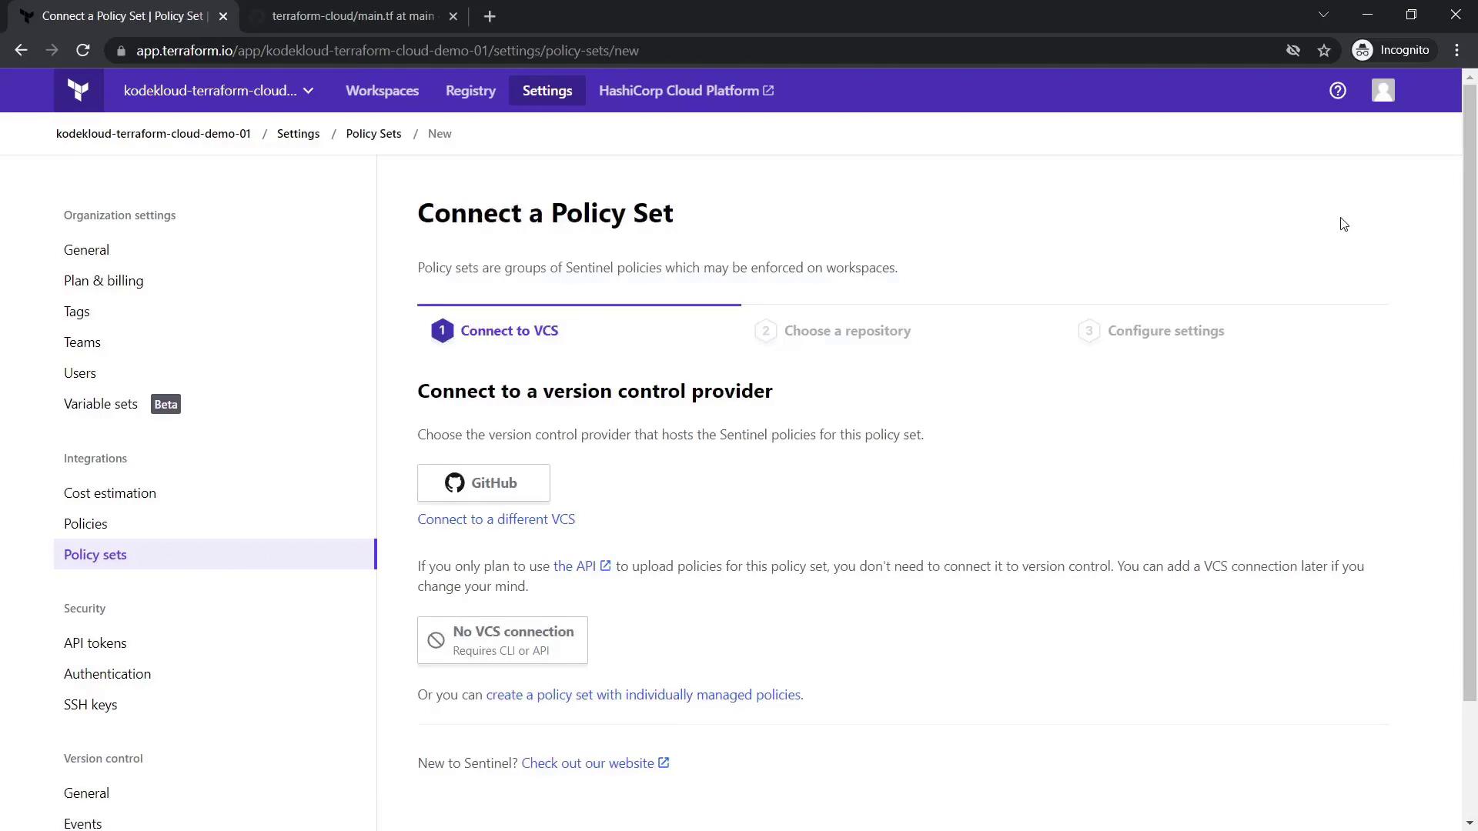Click the Terraform logo home icon

(x=78, y=91)
